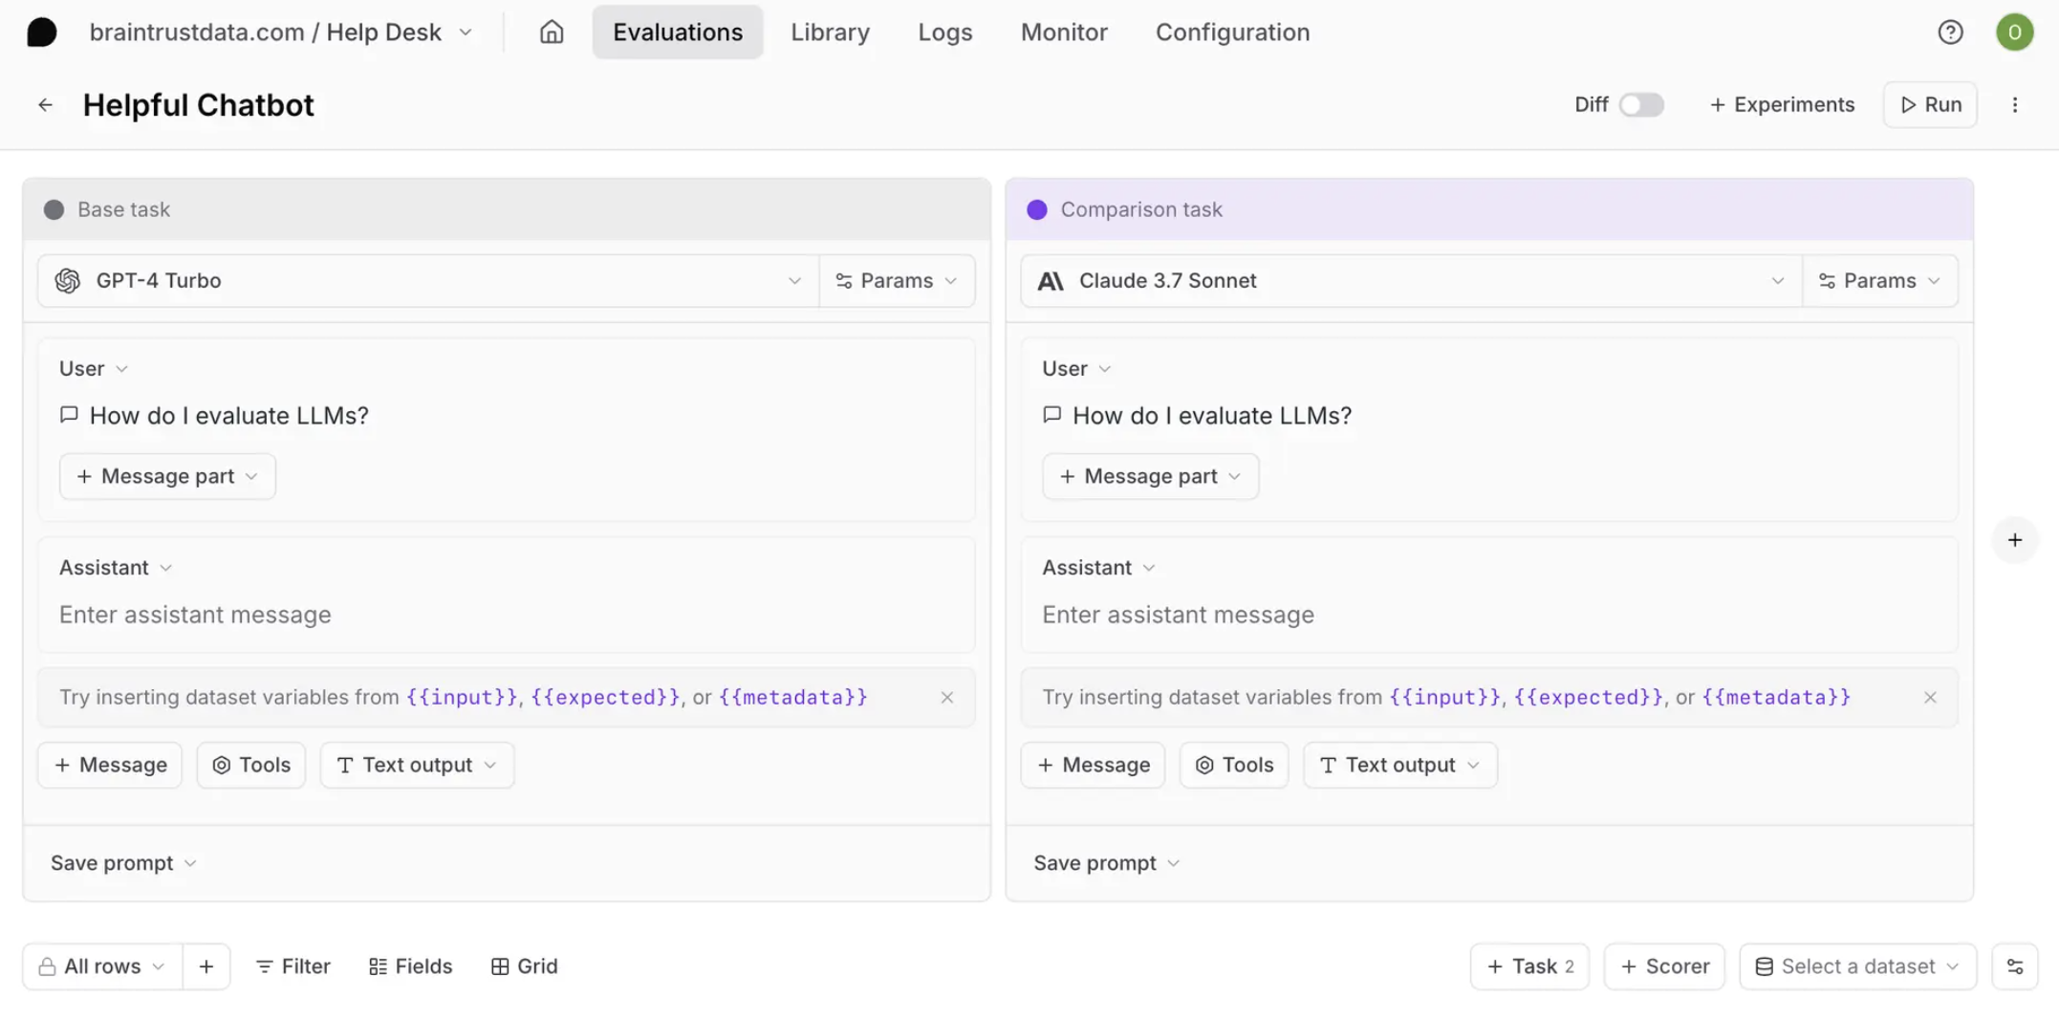
Task: Expand Save prompt in Comparison task
Action: [x=1106, y=863]
